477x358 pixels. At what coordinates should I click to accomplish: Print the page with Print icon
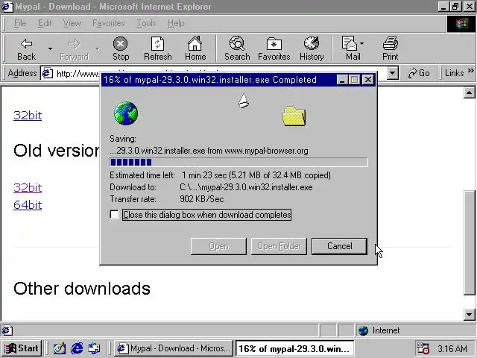pos(391,48)
